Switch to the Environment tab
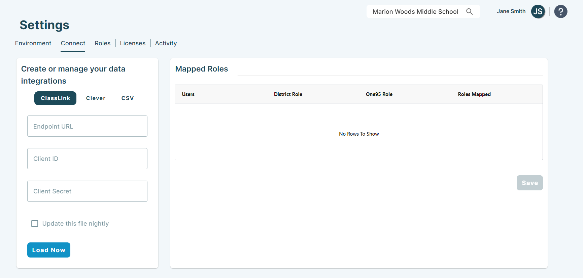583x278 pixels. coord(33,43)
